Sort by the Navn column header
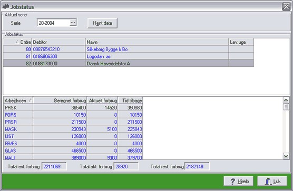The image size is (293, 191). click(x=157, y=42)
